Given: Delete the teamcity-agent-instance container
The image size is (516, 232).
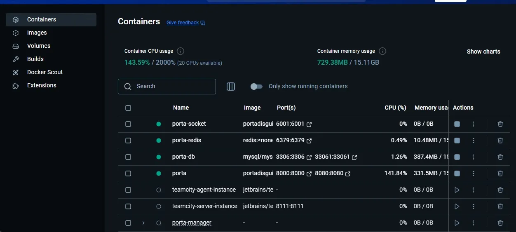Looking at the screenshot, I should pos(500,190).
